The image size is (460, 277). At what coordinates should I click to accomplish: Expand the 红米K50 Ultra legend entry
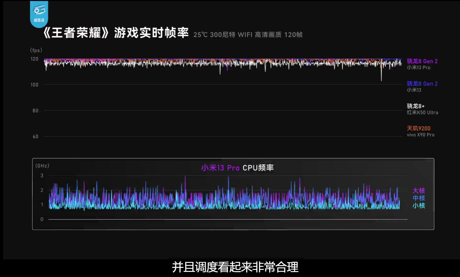click(x=422, y=112)
